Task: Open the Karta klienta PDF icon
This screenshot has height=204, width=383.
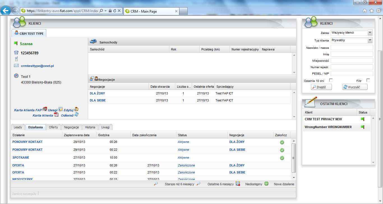Action: [x=56, y=115]
